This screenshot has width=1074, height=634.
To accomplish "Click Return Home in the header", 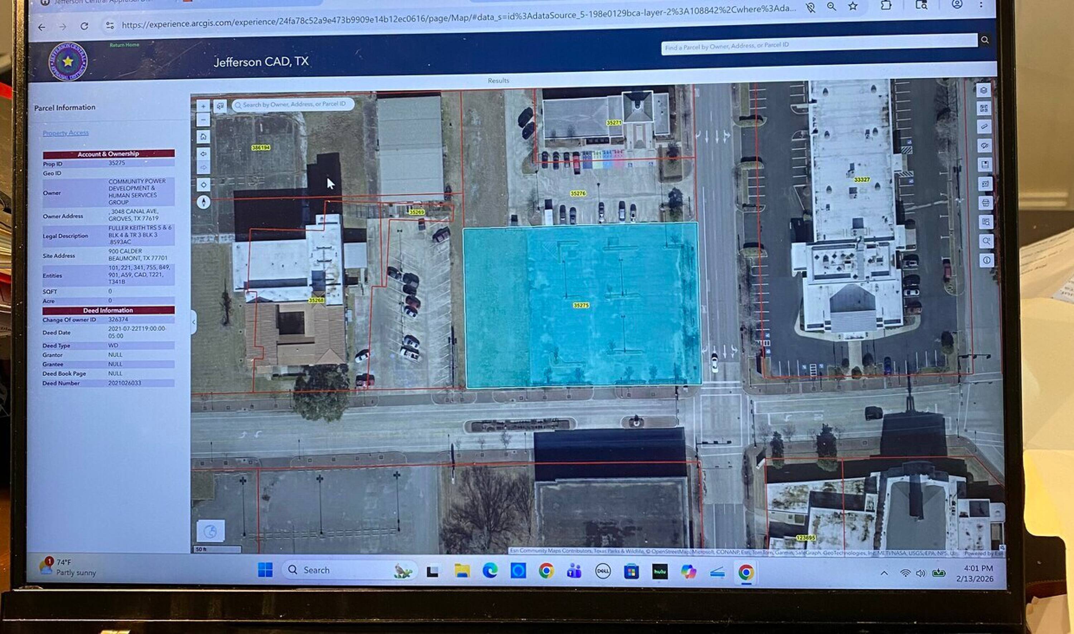I will coord(124,45).
